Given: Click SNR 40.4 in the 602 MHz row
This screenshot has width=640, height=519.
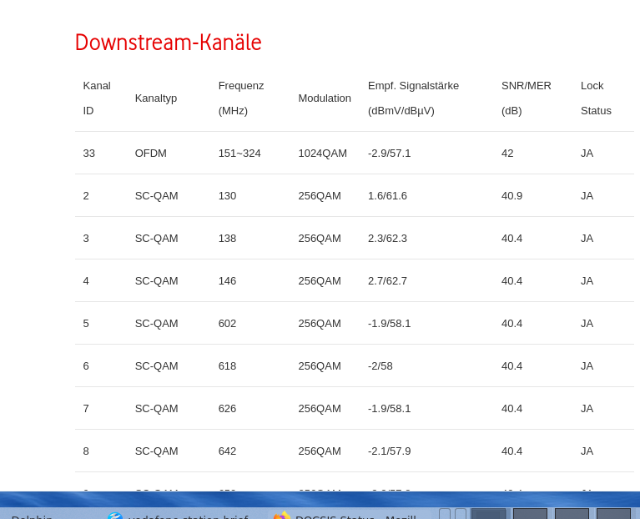Looking at the screenshot, I should tap(511, 324).
